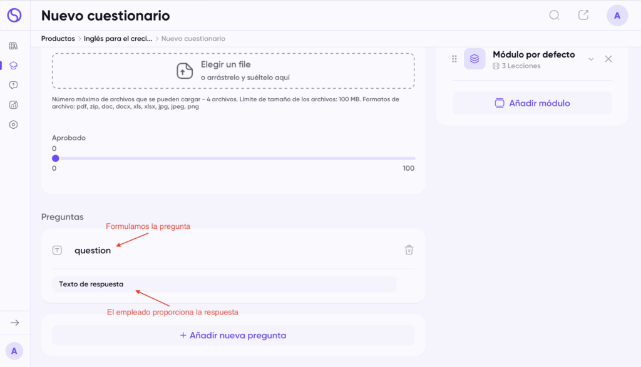
Task: Open the analytics chart sidebar icon
Action: [14, 105]
